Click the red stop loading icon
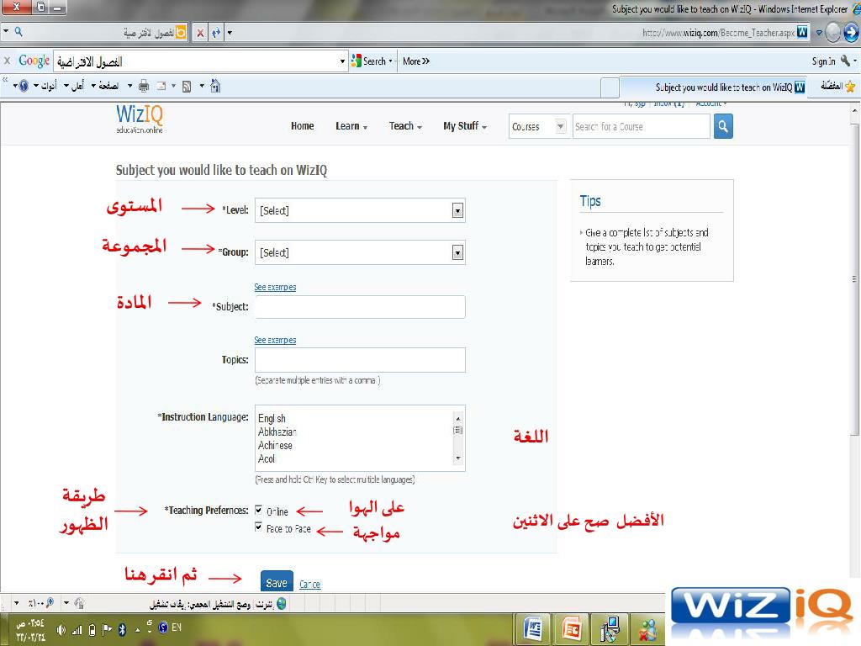The height and width of the screenshot is (646, 861). 200,34
